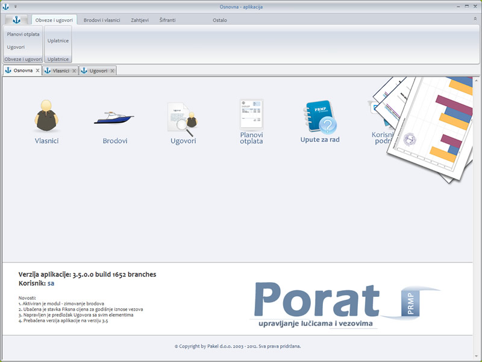Image resolution: width=482 pixels, height=362 pixels.
Task: Expand the quick access toolbar dropdown arrow
Action: point(15,7)
